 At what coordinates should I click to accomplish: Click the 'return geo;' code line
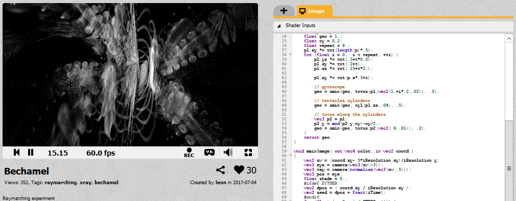coord(318,137)
